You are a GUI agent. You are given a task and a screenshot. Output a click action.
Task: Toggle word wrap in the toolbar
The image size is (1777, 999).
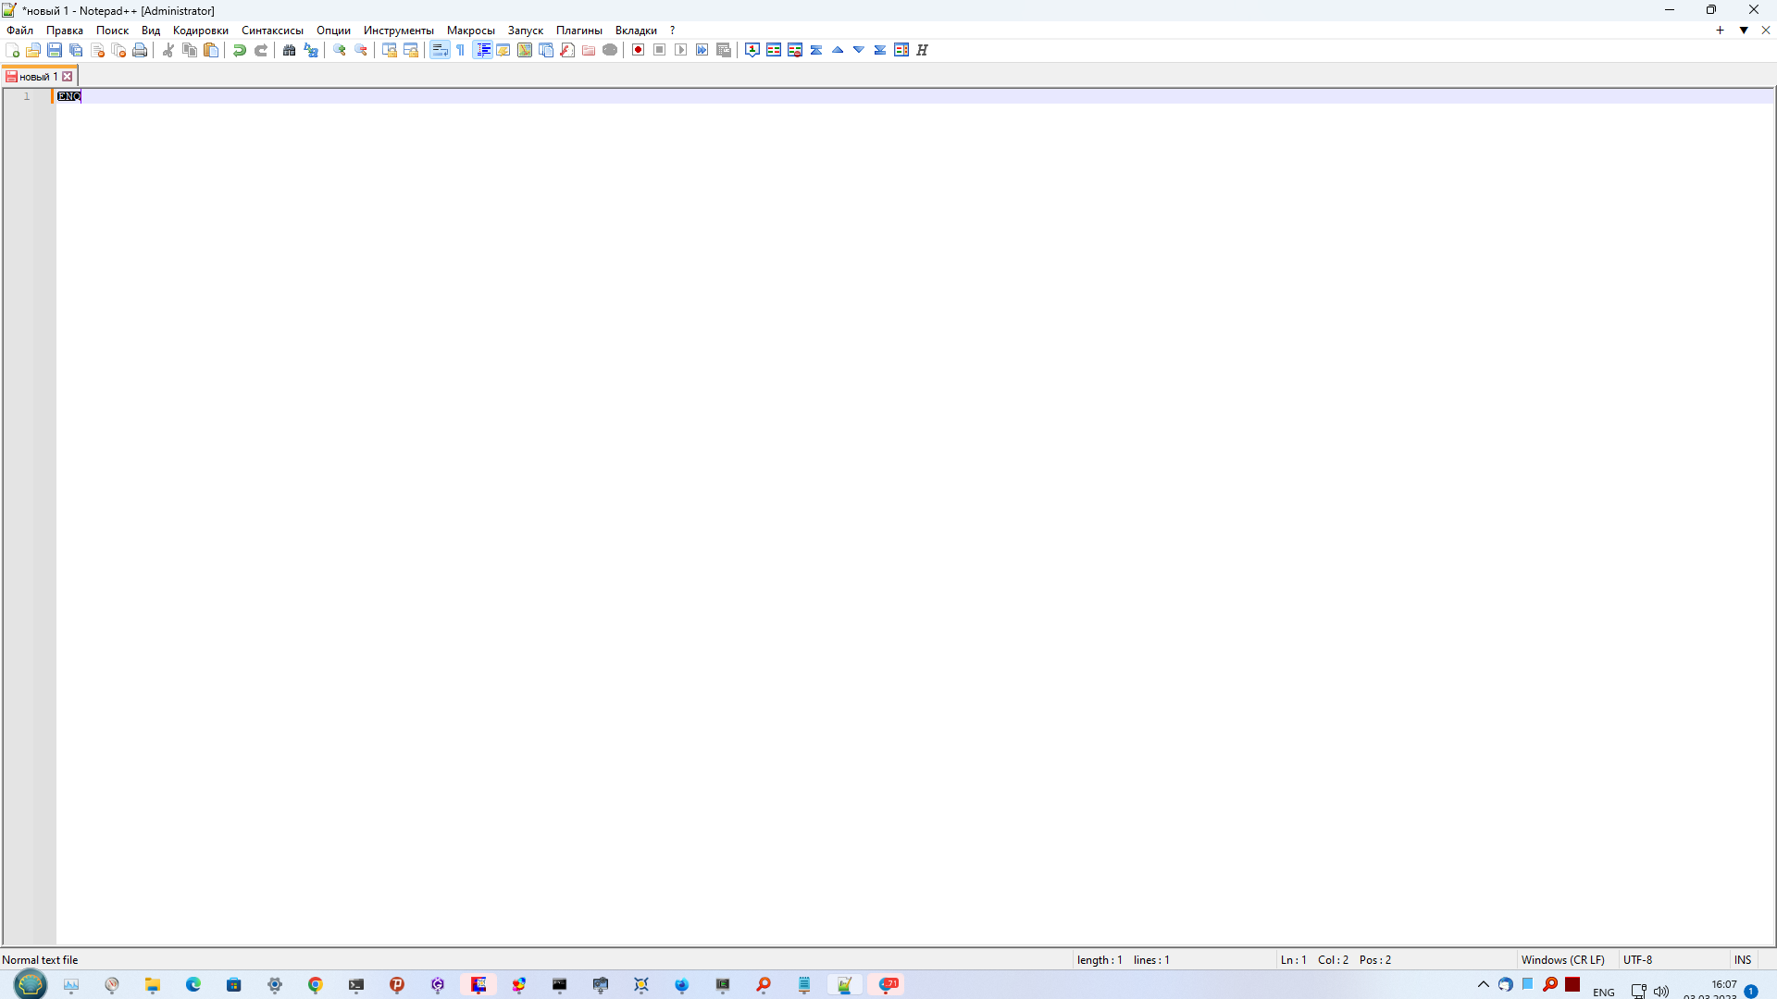[x=440, y=50]
